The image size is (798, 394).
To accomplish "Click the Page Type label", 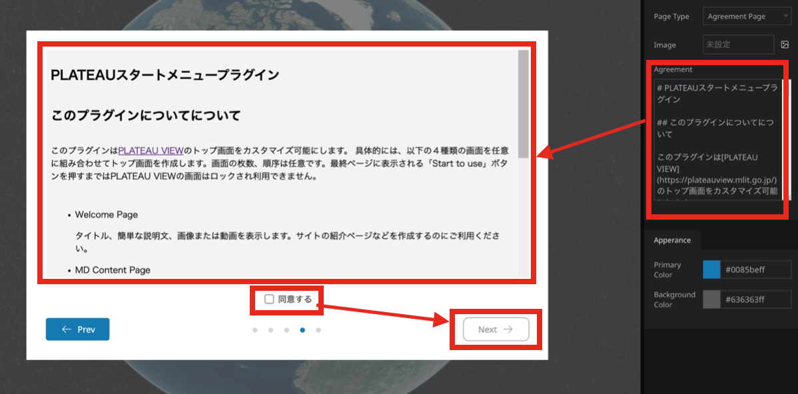I will point(671,16).
